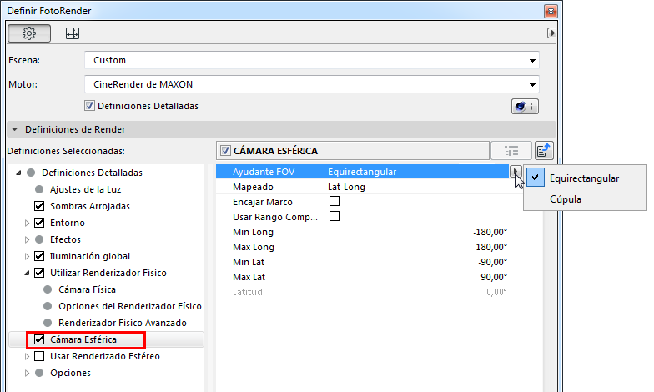654x392 pixels.
Task: Select Efectos tree item
Action: pos(65,239)
